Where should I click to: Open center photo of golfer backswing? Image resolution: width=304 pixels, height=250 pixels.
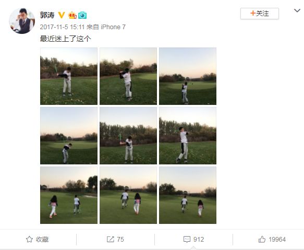[128, 136]
